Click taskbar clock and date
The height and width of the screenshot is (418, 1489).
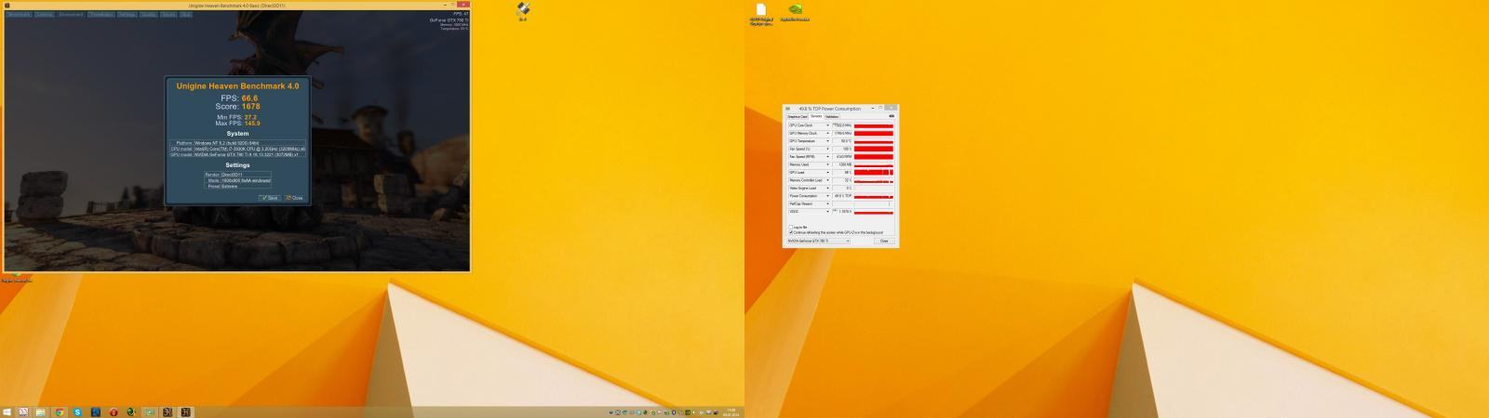point(731,412)
